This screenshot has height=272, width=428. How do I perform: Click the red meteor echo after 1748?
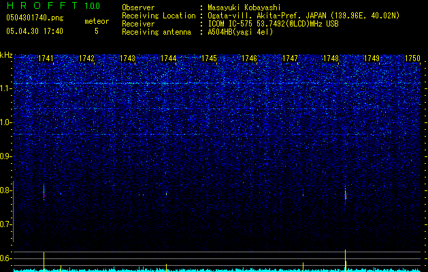(345, 196)
